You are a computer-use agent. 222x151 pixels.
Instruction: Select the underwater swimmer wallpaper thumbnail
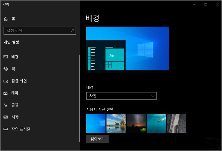pyautogui.click(x=156, y=123)
